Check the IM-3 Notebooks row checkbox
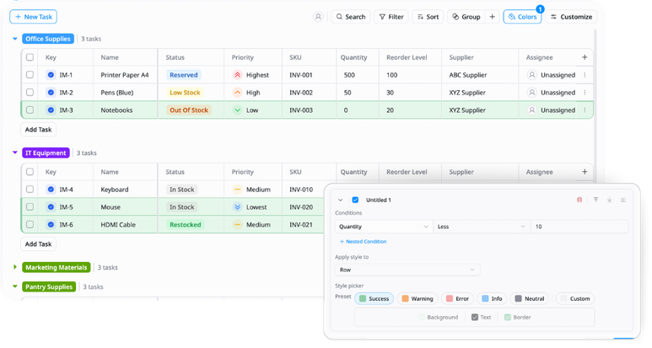652x348 pixels. pos(30,110)
